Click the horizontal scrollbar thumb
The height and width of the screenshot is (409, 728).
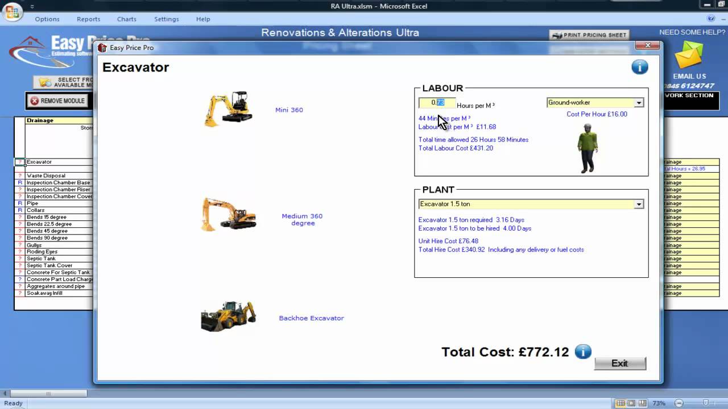click(48, 393)
